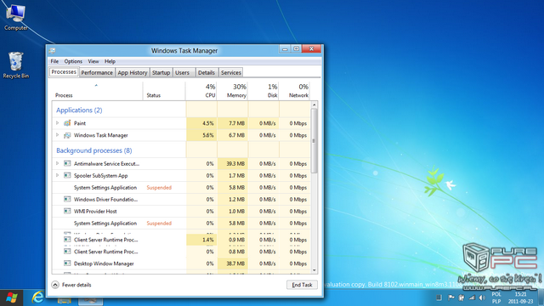Switch to the Performance tab
The width and height of the screenshot is (544, 306).
point(97,72)
